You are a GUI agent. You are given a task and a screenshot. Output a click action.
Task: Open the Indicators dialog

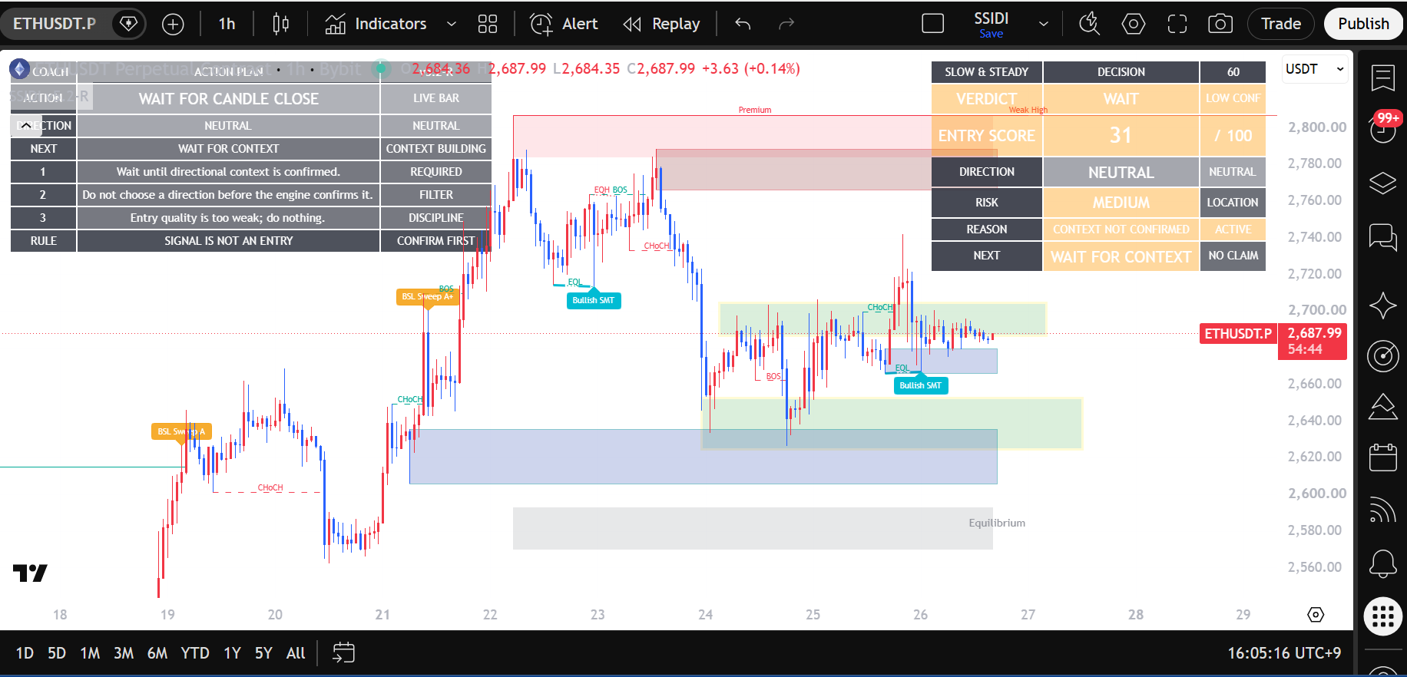376,24
